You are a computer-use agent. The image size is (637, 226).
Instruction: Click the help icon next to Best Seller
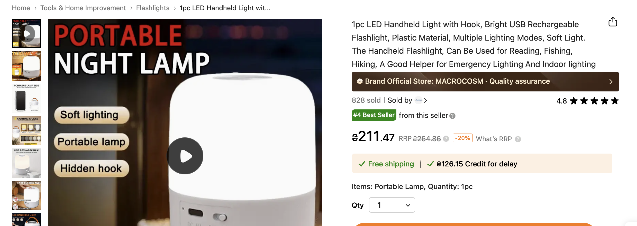click(x=452, y=116)
